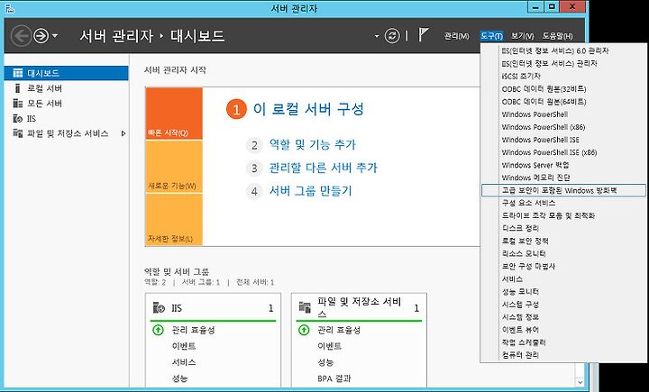Image resolution: width=649 pixels, height=392 pixels.
Task: Choose 이벤트 뷰어 menu entry
Action: pos(563,330)
